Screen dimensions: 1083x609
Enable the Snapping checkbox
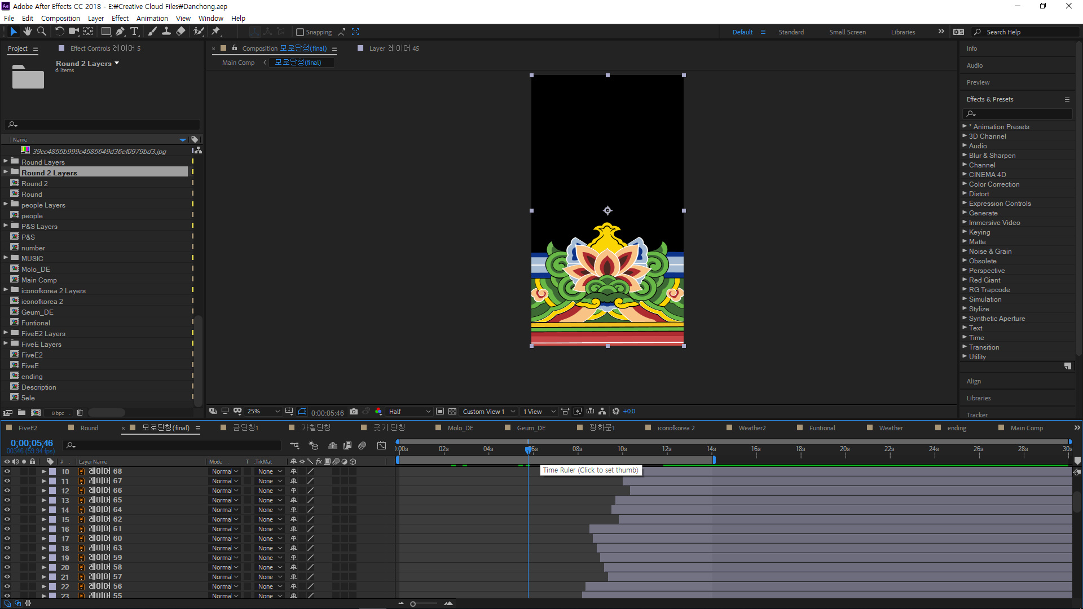pos(300,32)
